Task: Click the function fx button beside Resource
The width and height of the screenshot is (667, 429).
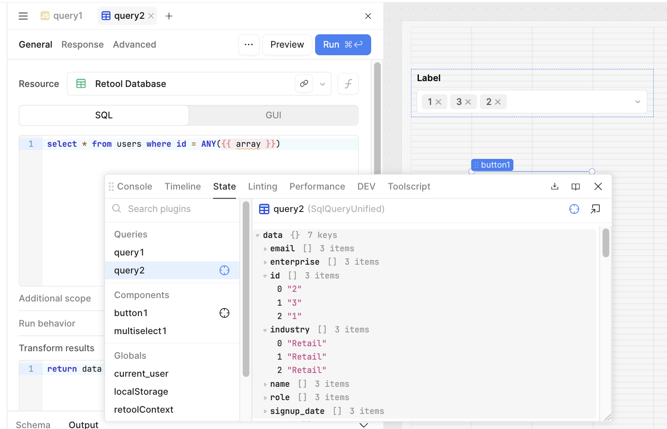Action: 348,84
